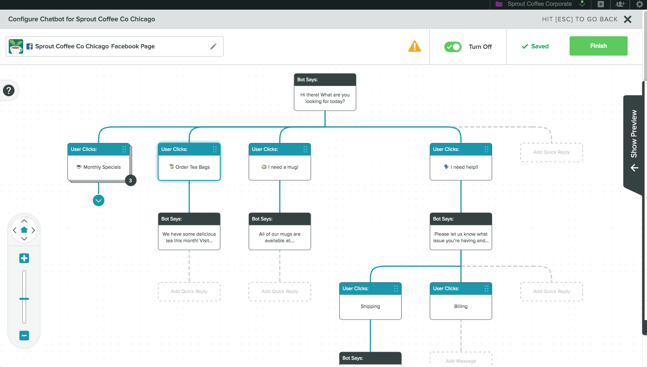
Task: Pan the canvas right with the right arrow
Action: [33, 230]
